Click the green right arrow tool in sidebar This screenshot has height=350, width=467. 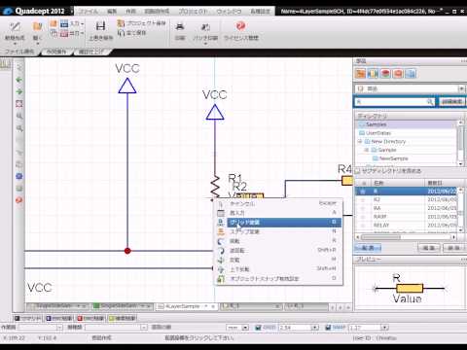coord(19,91)
